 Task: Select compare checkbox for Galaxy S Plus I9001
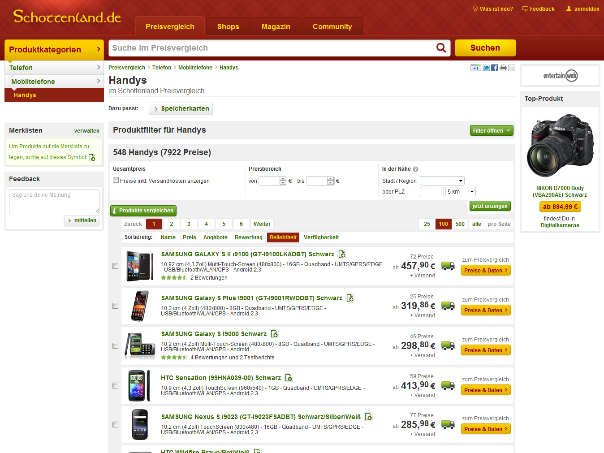116,306
